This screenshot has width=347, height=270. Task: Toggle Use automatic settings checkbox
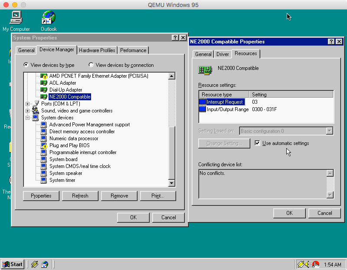tap(257, 143)
